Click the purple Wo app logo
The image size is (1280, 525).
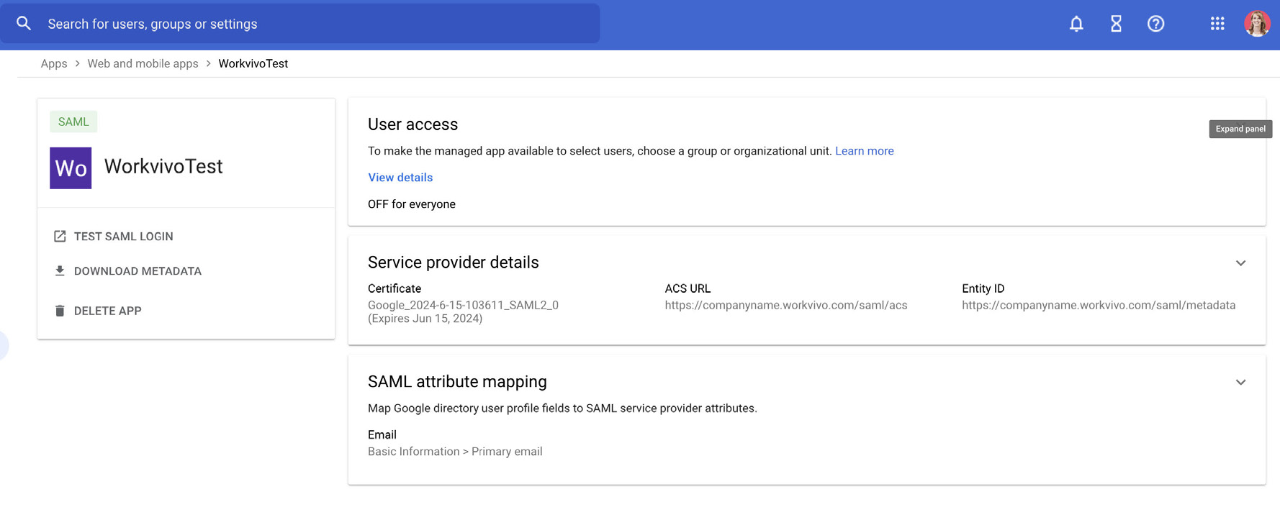[71, 168]
